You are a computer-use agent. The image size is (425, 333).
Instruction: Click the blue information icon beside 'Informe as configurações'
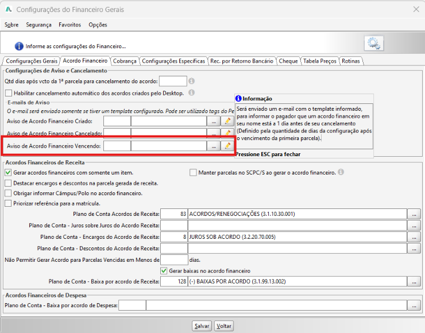(19, 46)
